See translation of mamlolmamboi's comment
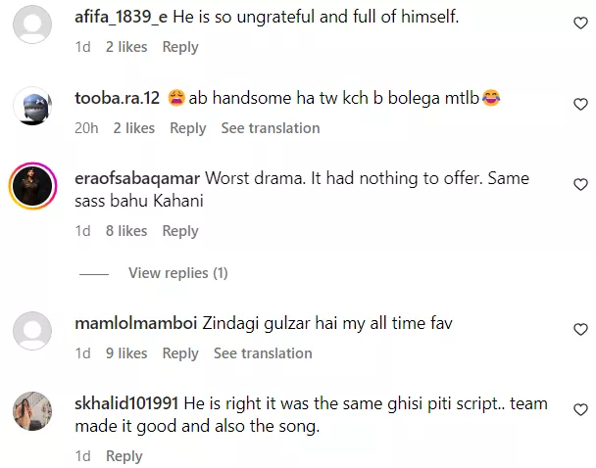The image size is (596, 468). point(263,353)
